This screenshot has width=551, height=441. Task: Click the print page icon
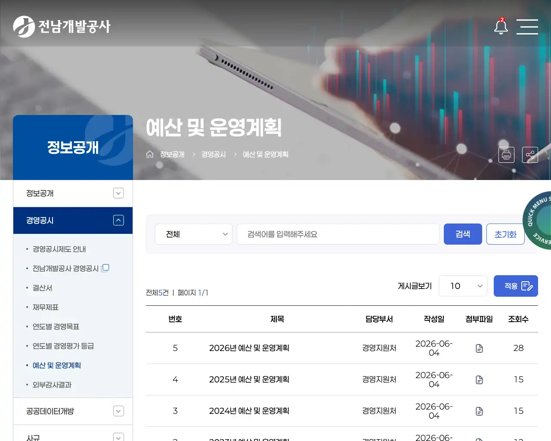(506, 155)
